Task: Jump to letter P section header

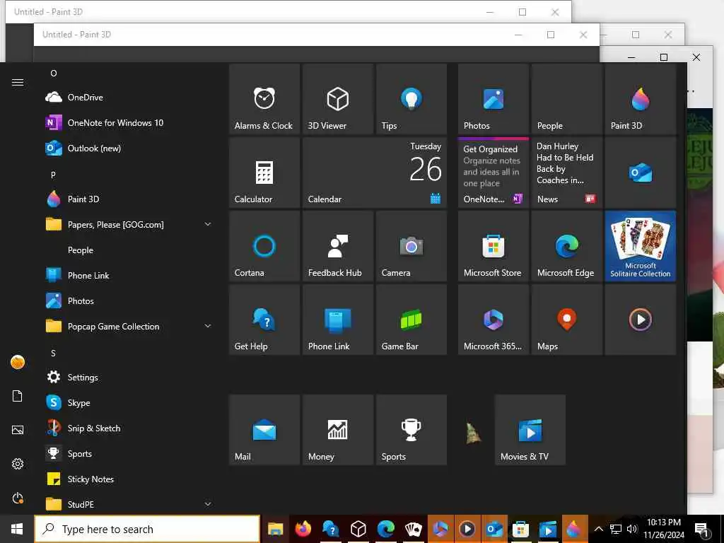Action: click(x=53, y=175)
